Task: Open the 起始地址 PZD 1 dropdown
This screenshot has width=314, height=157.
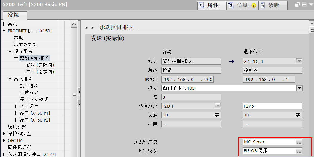Action: tap(218, 106)
